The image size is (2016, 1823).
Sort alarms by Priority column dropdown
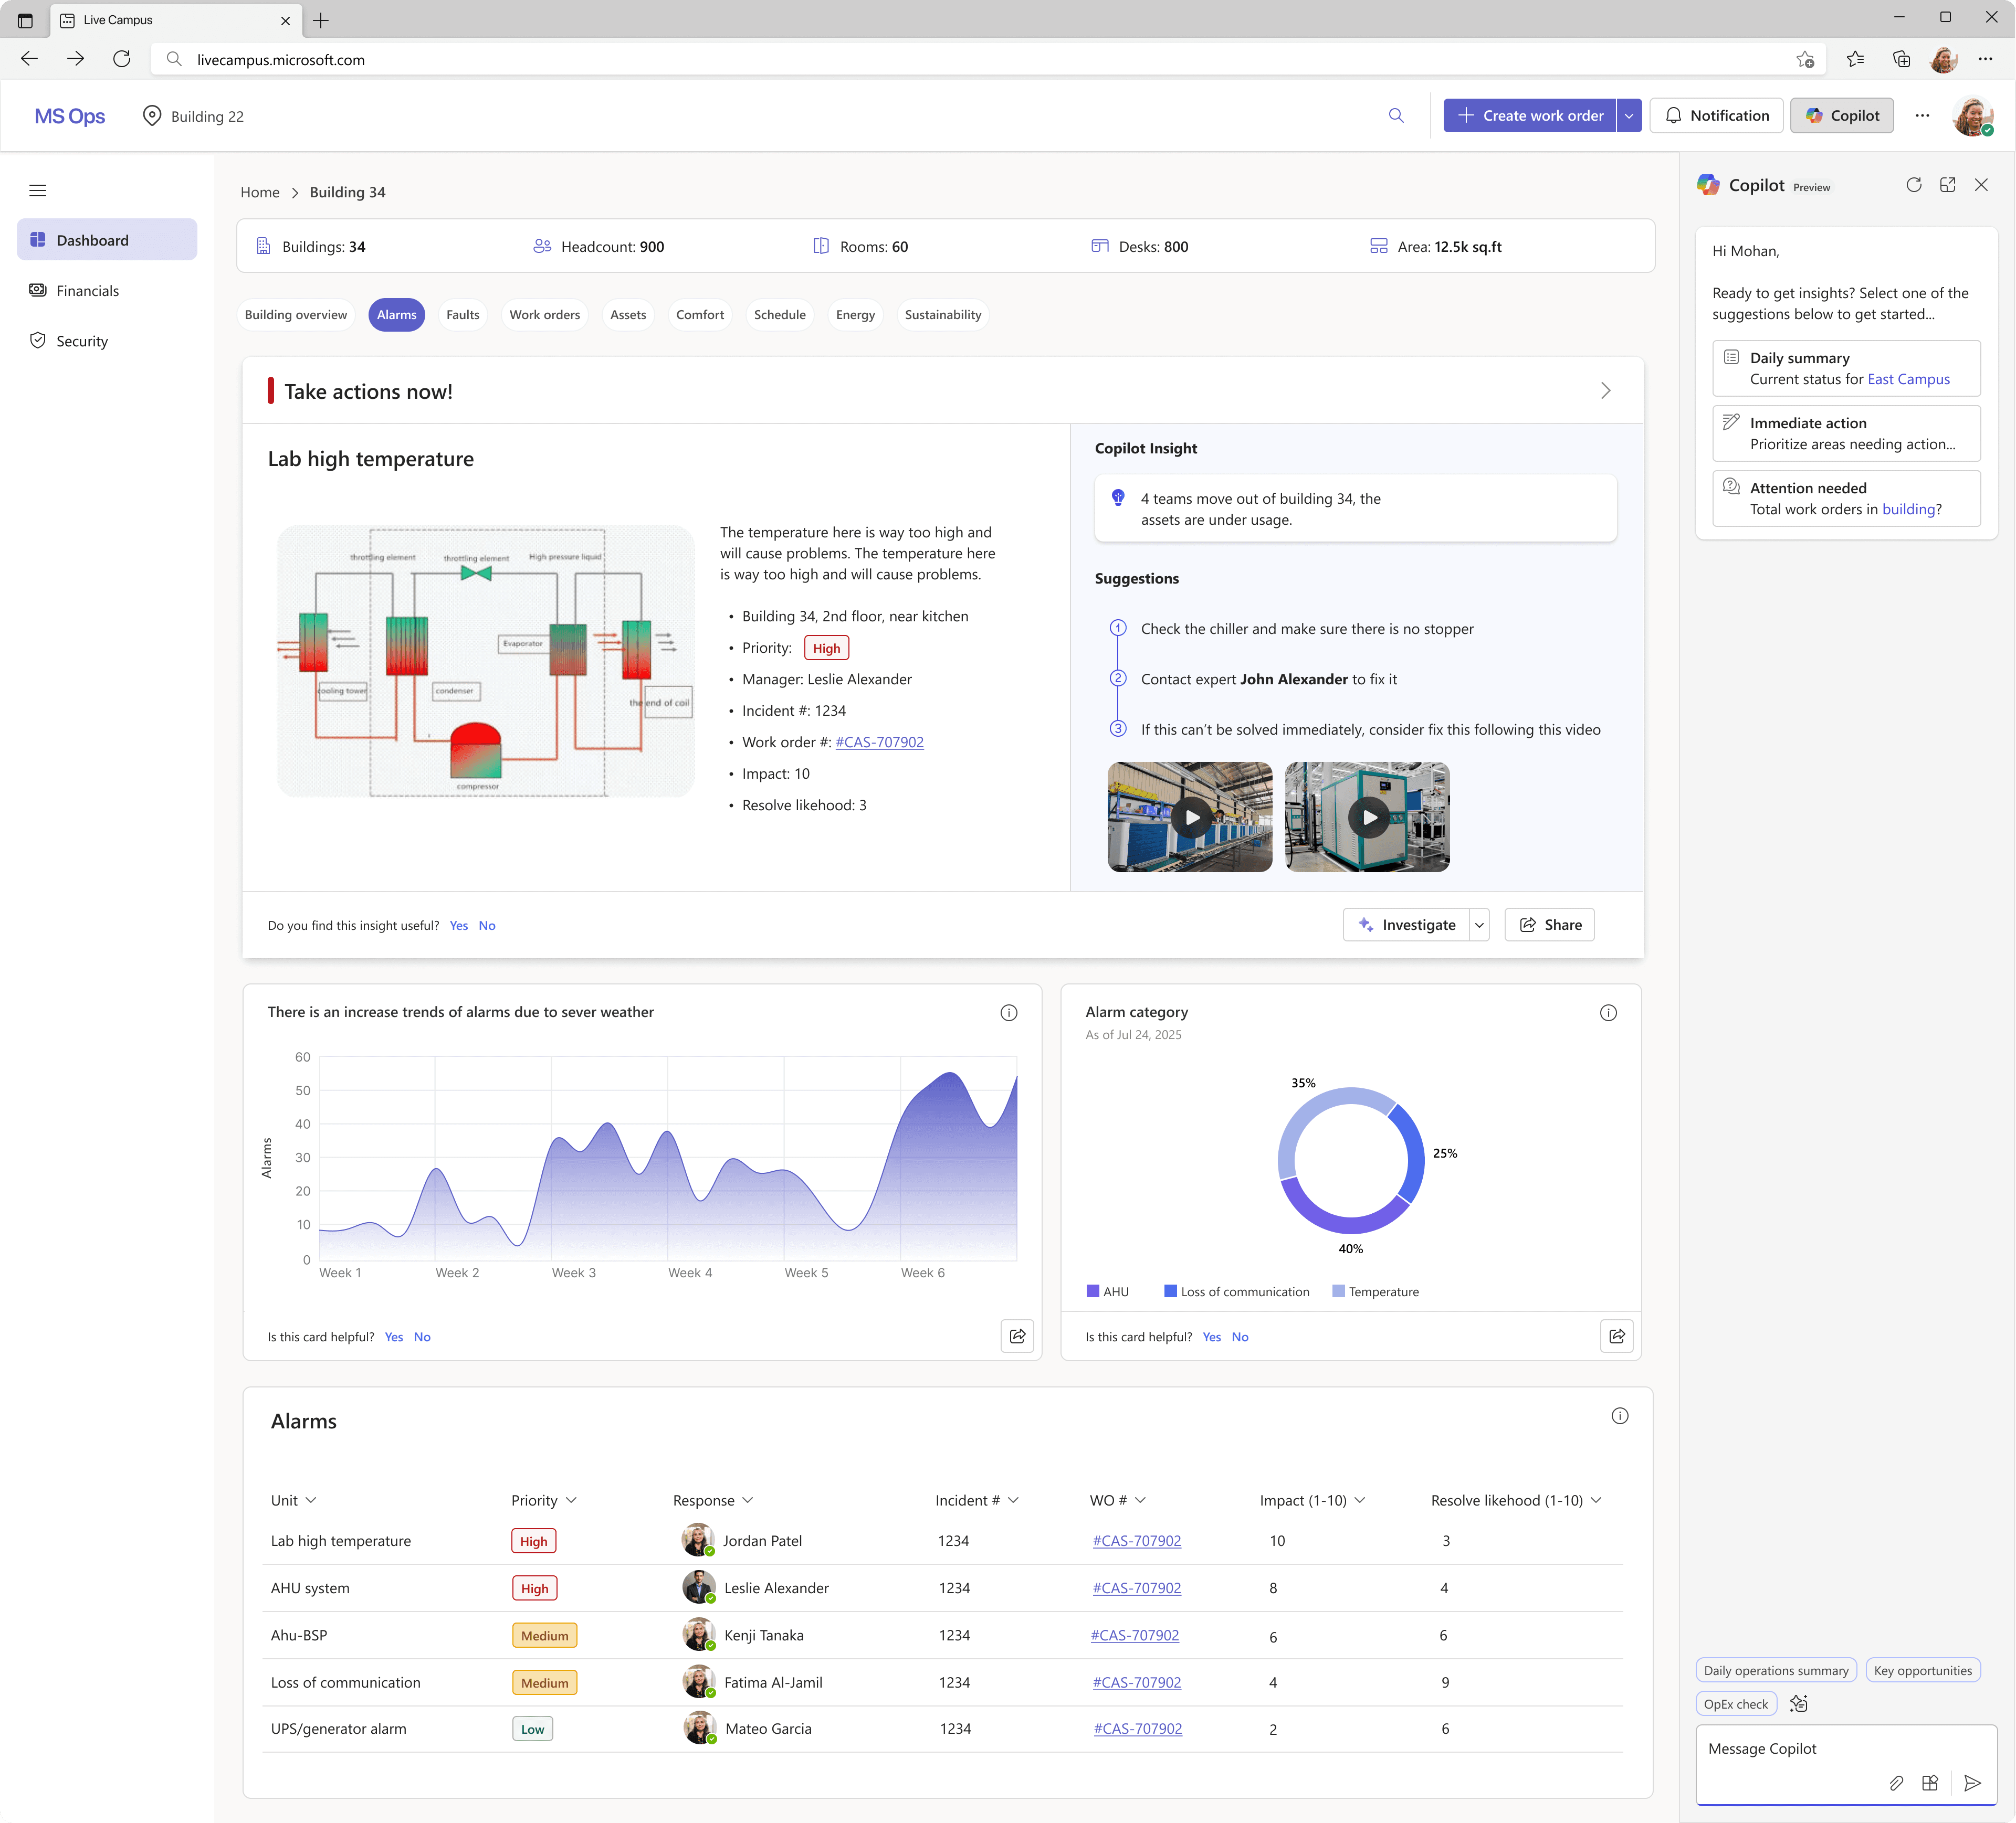tap(571, 1500)
